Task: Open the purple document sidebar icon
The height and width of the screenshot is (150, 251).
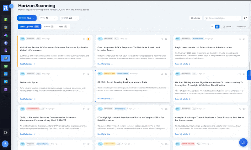Action: (6, 51)
